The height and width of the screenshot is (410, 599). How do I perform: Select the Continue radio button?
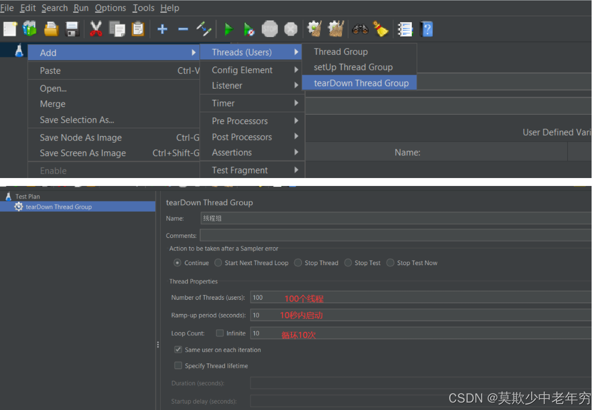(x=178, y=263)
